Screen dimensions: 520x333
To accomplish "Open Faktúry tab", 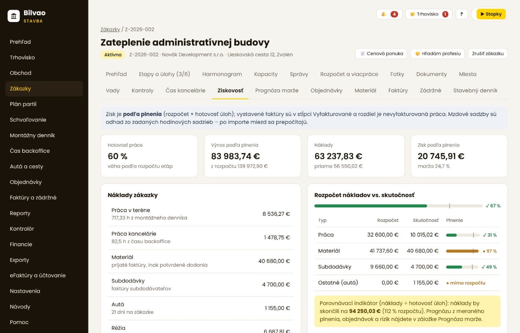I will pyautogui.click(x=398, y=90).
